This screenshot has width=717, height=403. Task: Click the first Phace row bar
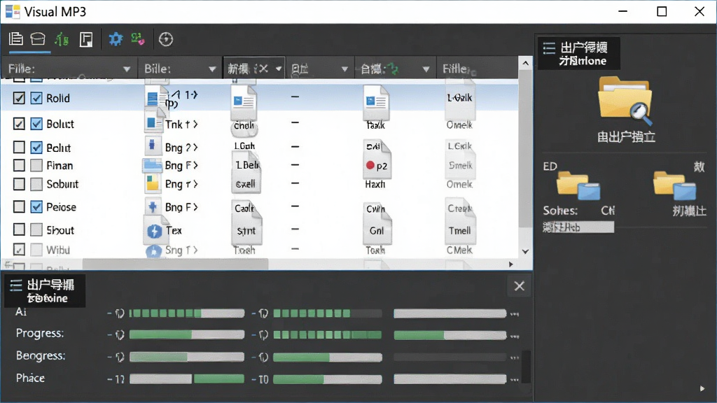(186, 379)
